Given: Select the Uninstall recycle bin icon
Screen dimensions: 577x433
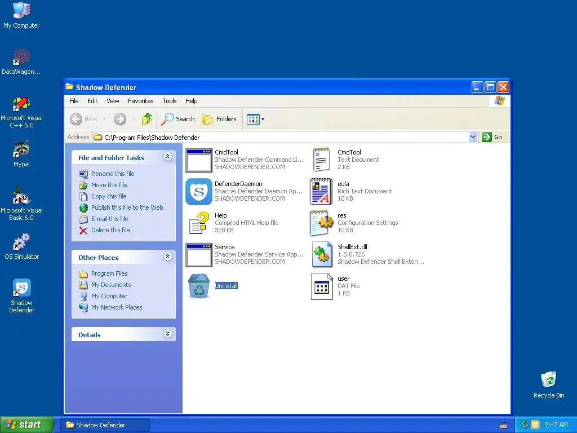Looking at the screenshot, I should point(199,286).
